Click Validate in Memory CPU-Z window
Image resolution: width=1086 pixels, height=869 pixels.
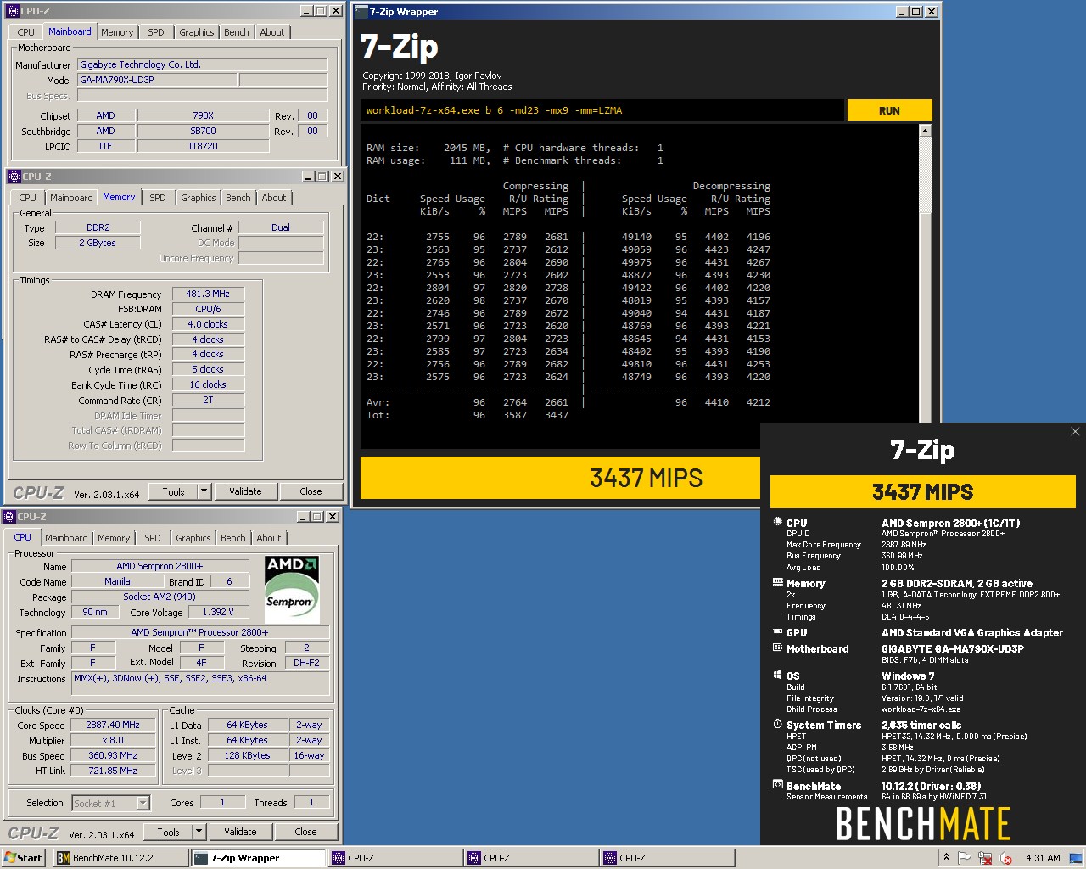245,491
